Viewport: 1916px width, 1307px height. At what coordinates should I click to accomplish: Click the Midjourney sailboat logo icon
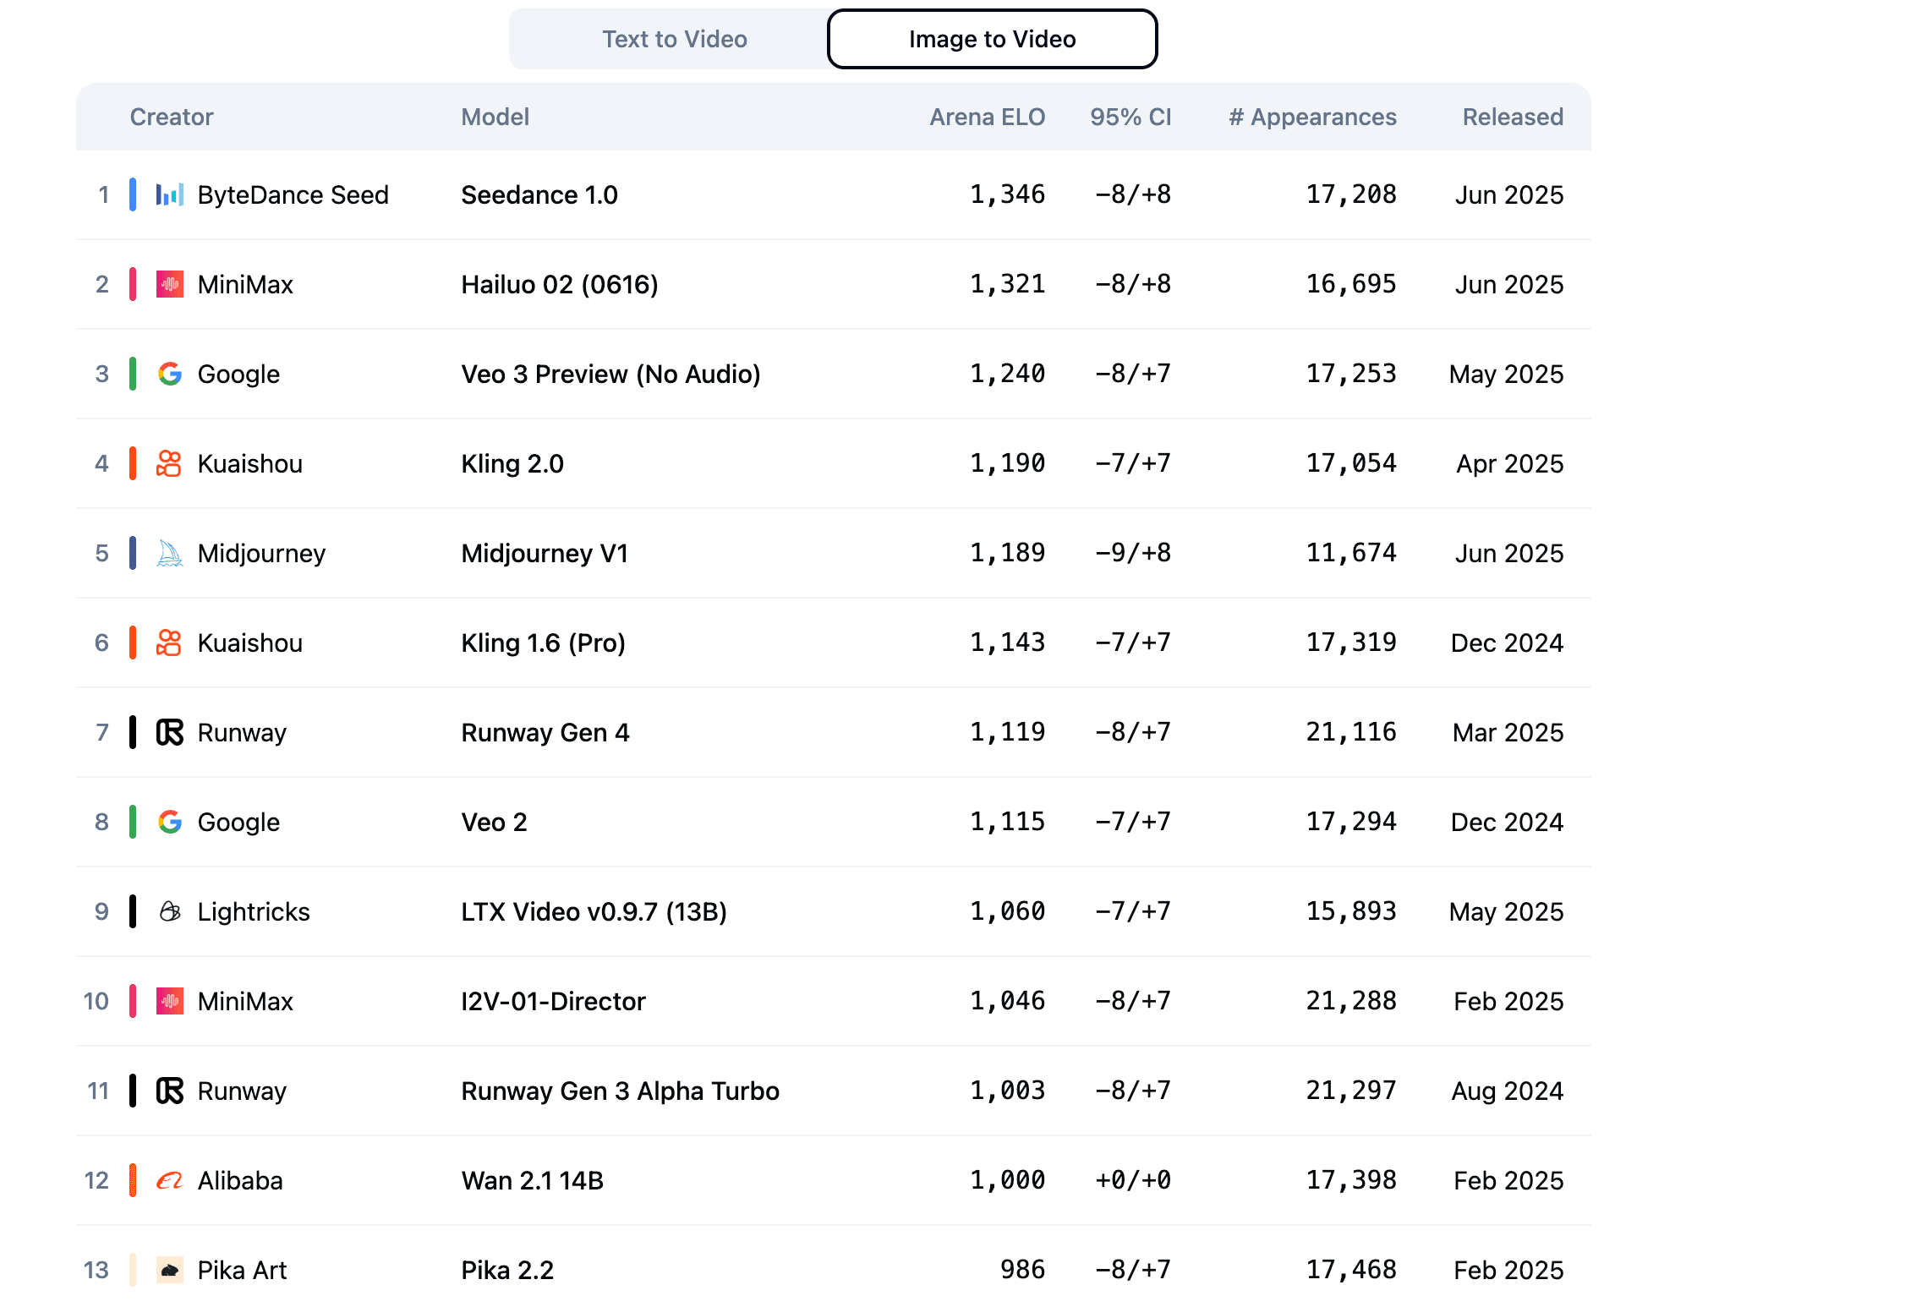(169, 554)
